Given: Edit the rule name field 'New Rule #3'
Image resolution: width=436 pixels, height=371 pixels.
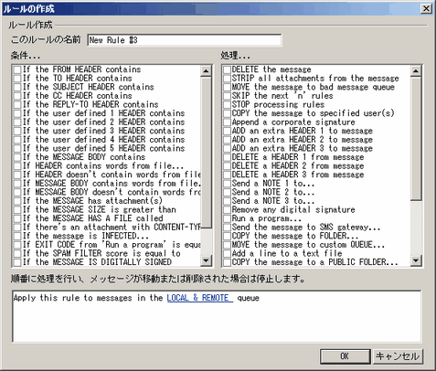Looking at the screenshot, I should pos(185,40).
